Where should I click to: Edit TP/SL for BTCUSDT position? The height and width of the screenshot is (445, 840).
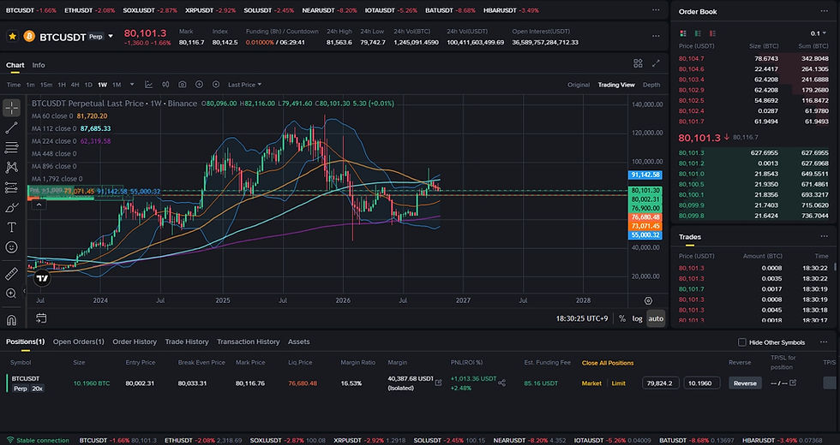794,383
